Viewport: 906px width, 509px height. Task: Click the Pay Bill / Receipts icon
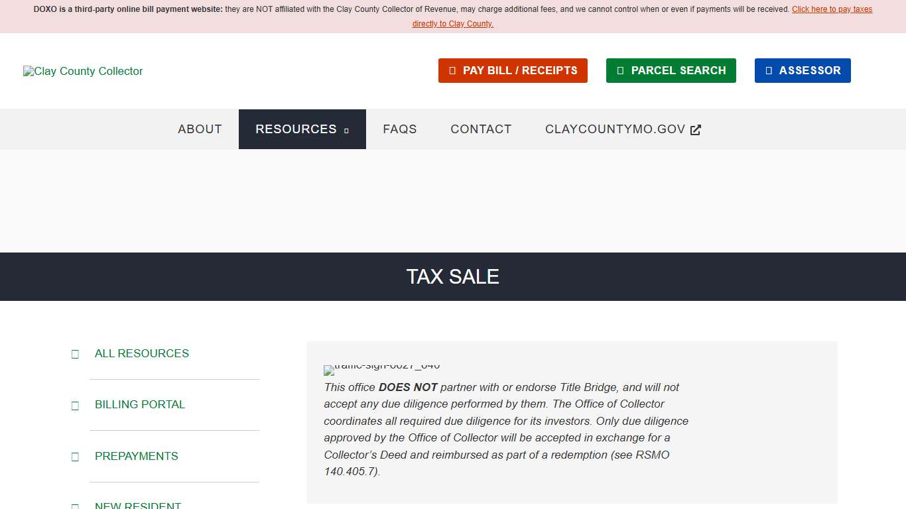454,70
